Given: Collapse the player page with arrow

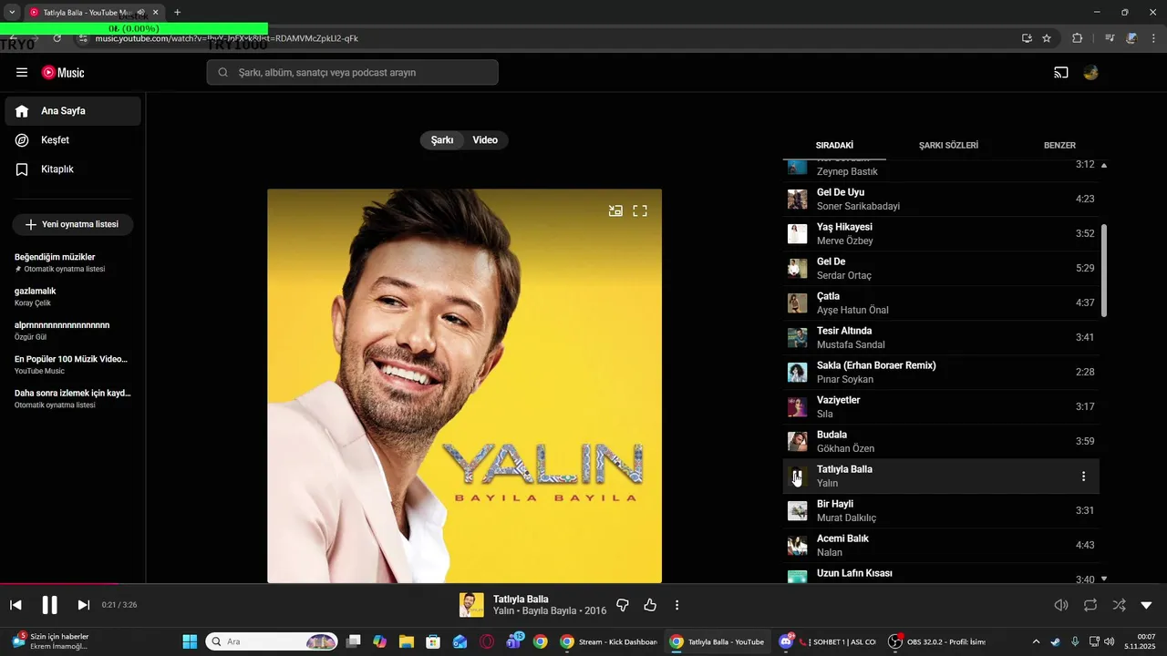Looking at the screenshot, I should [1146, 605].
